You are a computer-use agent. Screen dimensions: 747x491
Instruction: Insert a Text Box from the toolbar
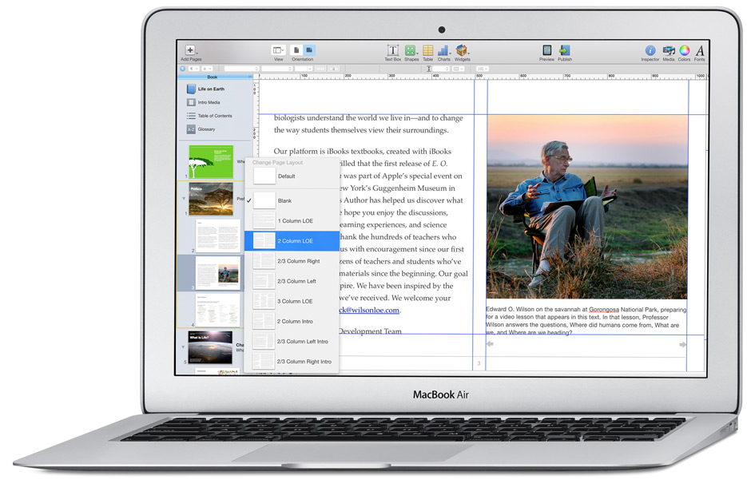click(x=392, y=50)
